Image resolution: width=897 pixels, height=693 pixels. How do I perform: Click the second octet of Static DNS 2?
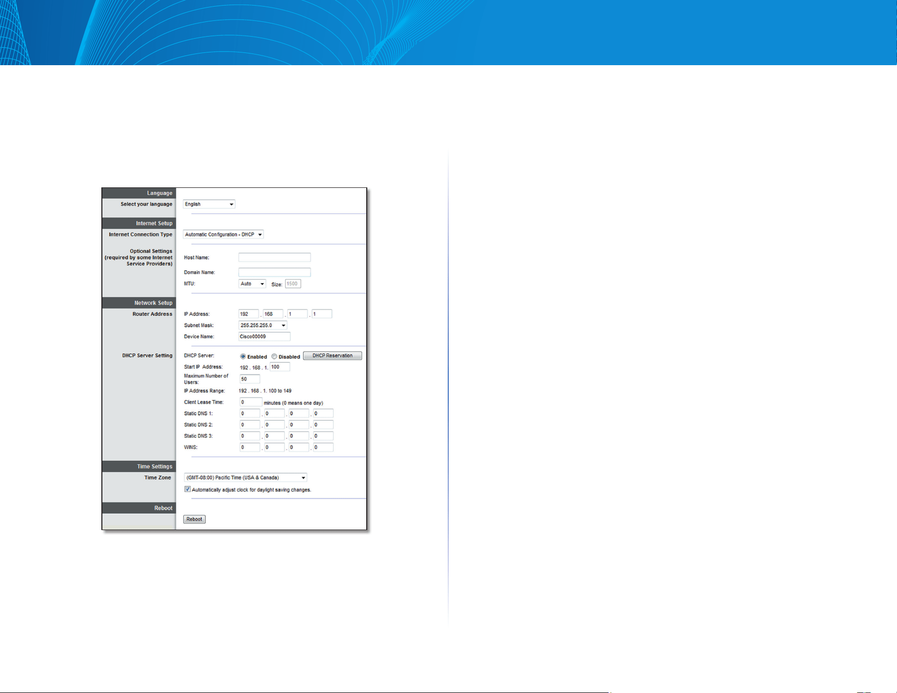(275, 425)
